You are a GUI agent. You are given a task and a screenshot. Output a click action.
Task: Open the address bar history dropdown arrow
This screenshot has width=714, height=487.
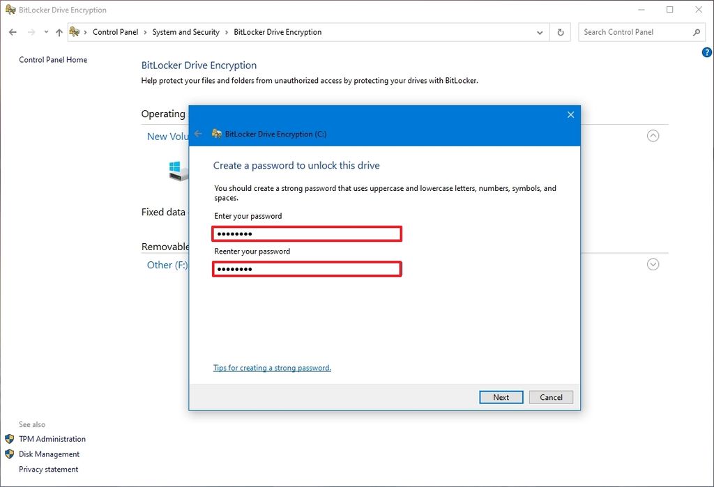tap(540, 32)
